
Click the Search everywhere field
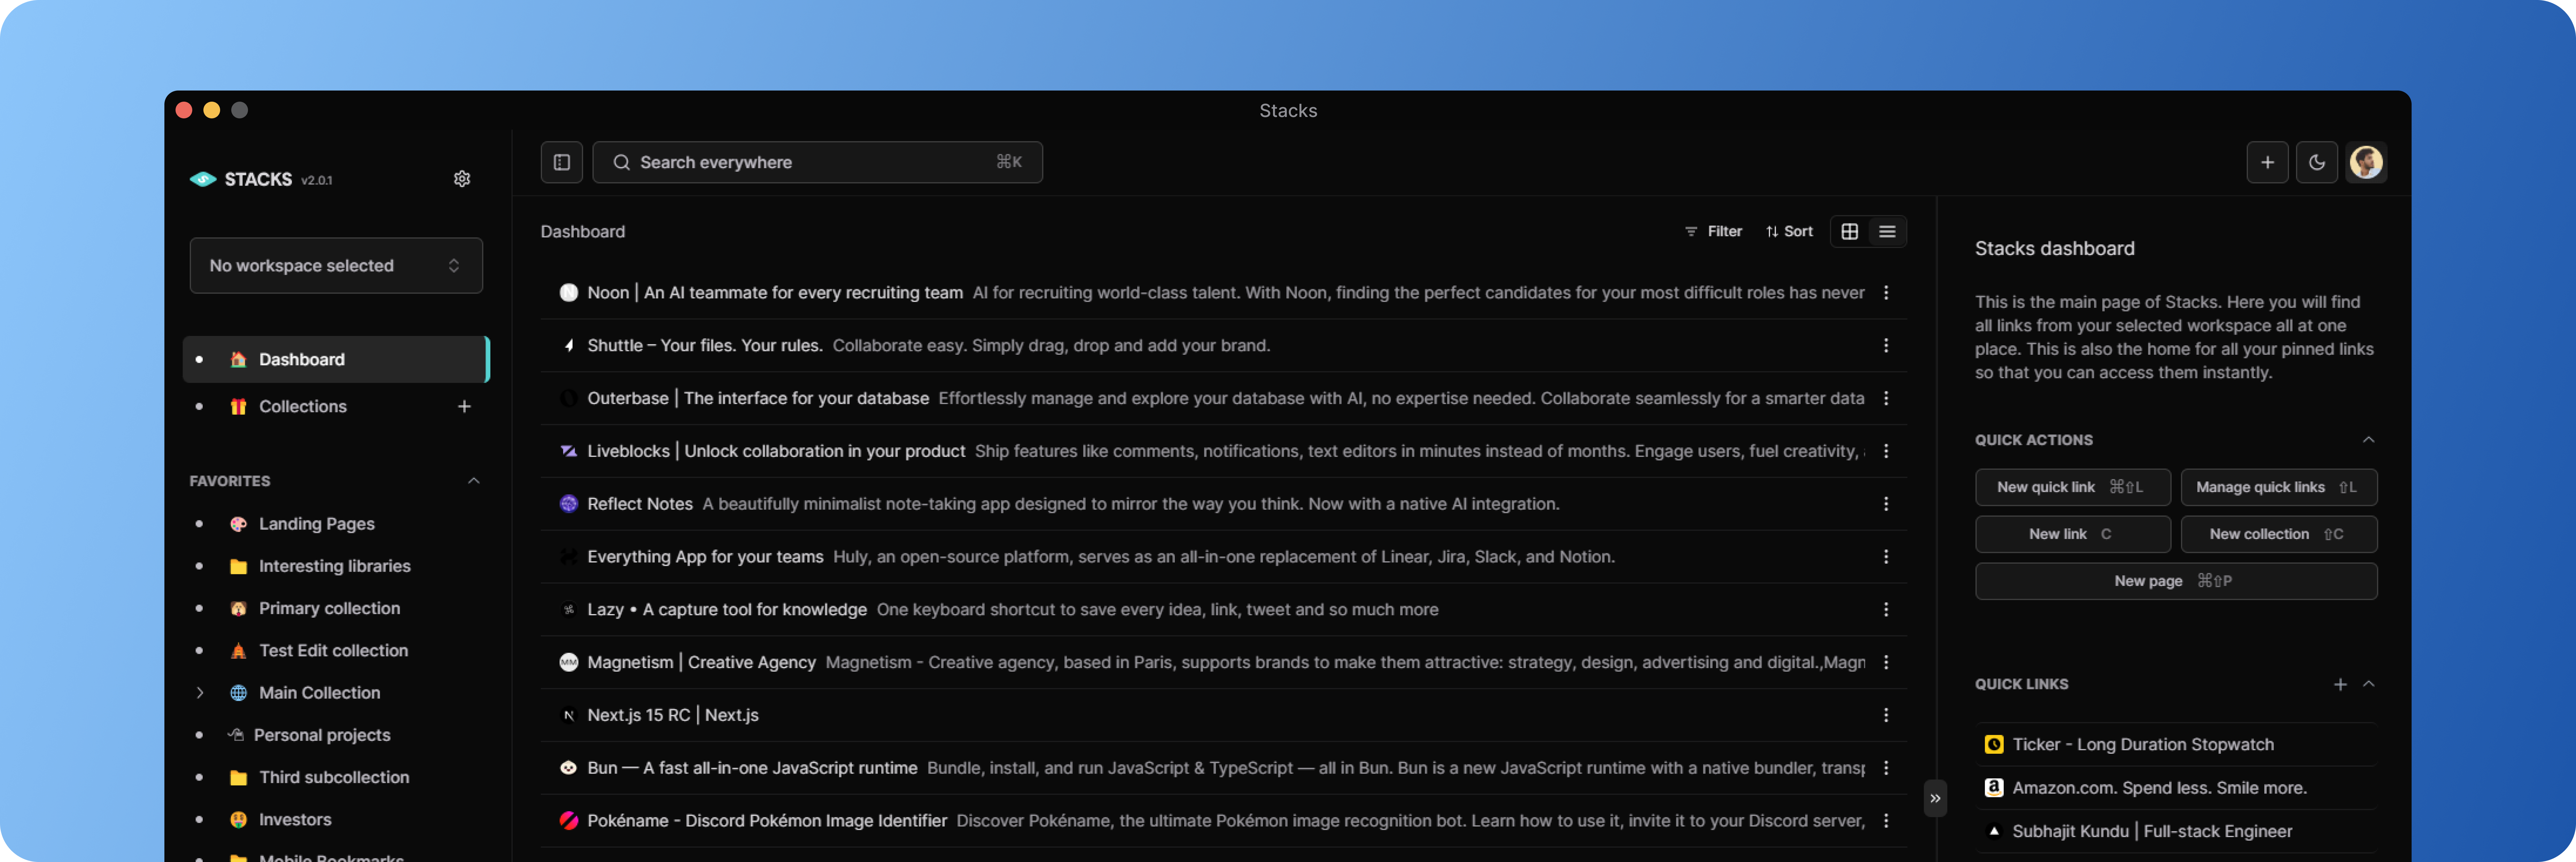click(x=818, y=162)
